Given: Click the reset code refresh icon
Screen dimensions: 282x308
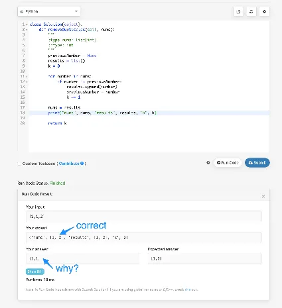Looking at the screenshot, I should coord(251,12).
